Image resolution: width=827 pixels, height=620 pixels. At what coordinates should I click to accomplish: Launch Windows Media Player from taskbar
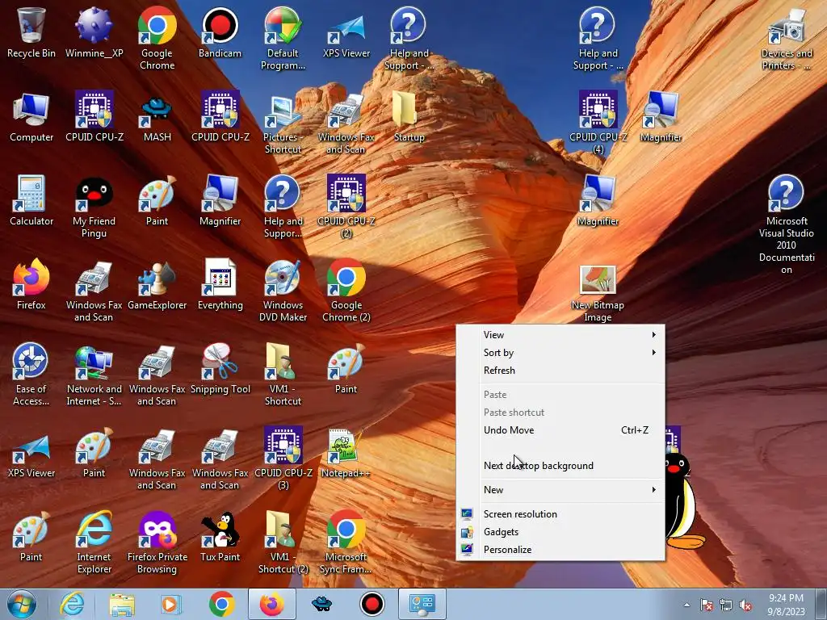pyautogui.click(x=171, y=604)
